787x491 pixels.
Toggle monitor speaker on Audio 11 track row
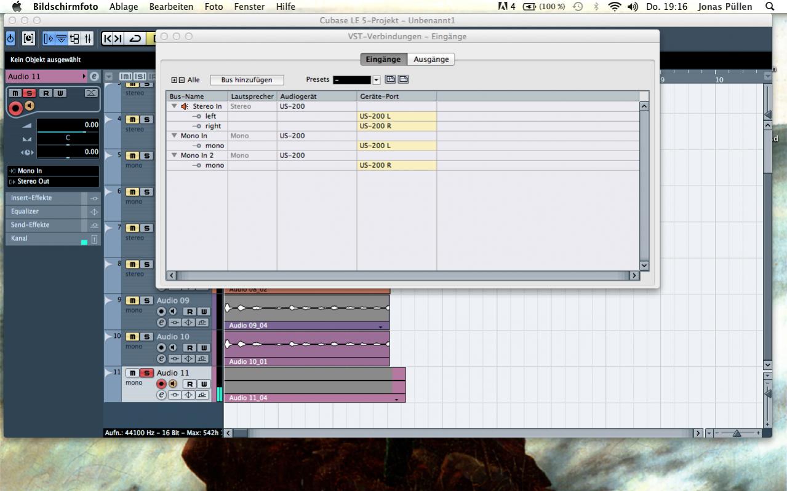click(172, 383)
